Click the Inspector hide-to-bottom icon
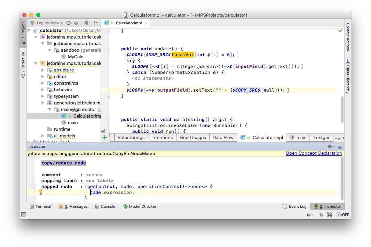 (x=340, y=147)
